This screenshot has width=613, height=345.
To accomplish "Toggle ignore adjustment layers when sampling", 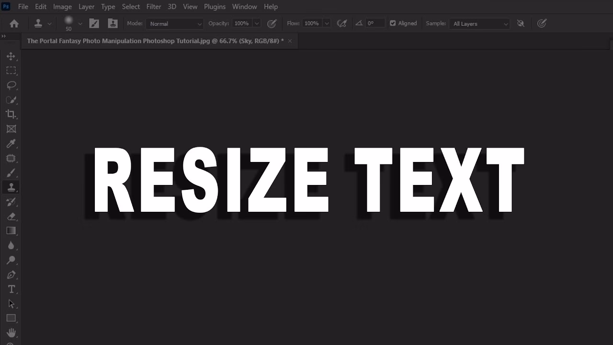I will (x=521, y=23).
